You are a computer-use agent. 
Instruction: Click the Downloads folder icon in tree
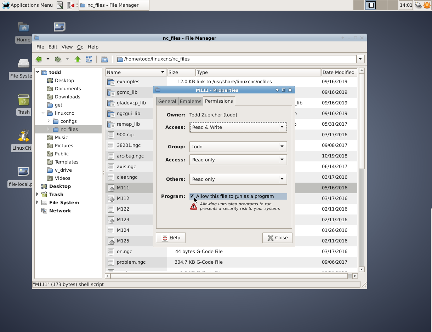pos(50,97)
